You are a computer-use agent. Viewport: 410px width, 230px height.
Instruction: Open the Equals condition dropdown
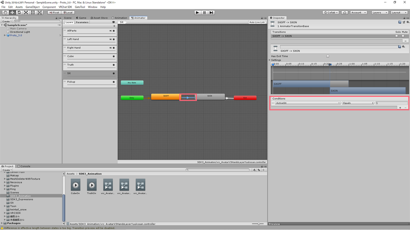[358, 103]
